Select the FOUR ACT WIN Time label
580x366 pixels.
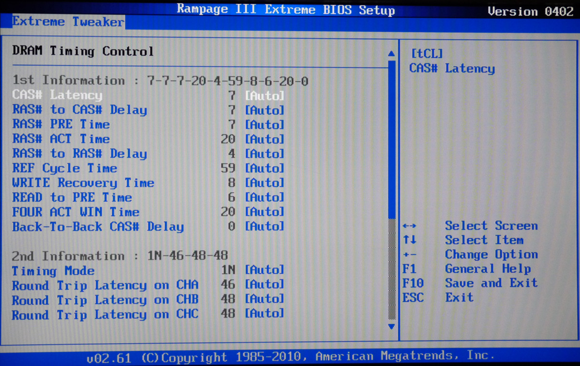click(76, 212)
